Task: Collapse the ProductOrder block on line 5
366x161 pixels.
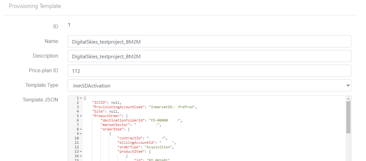Action: (81, 116)
